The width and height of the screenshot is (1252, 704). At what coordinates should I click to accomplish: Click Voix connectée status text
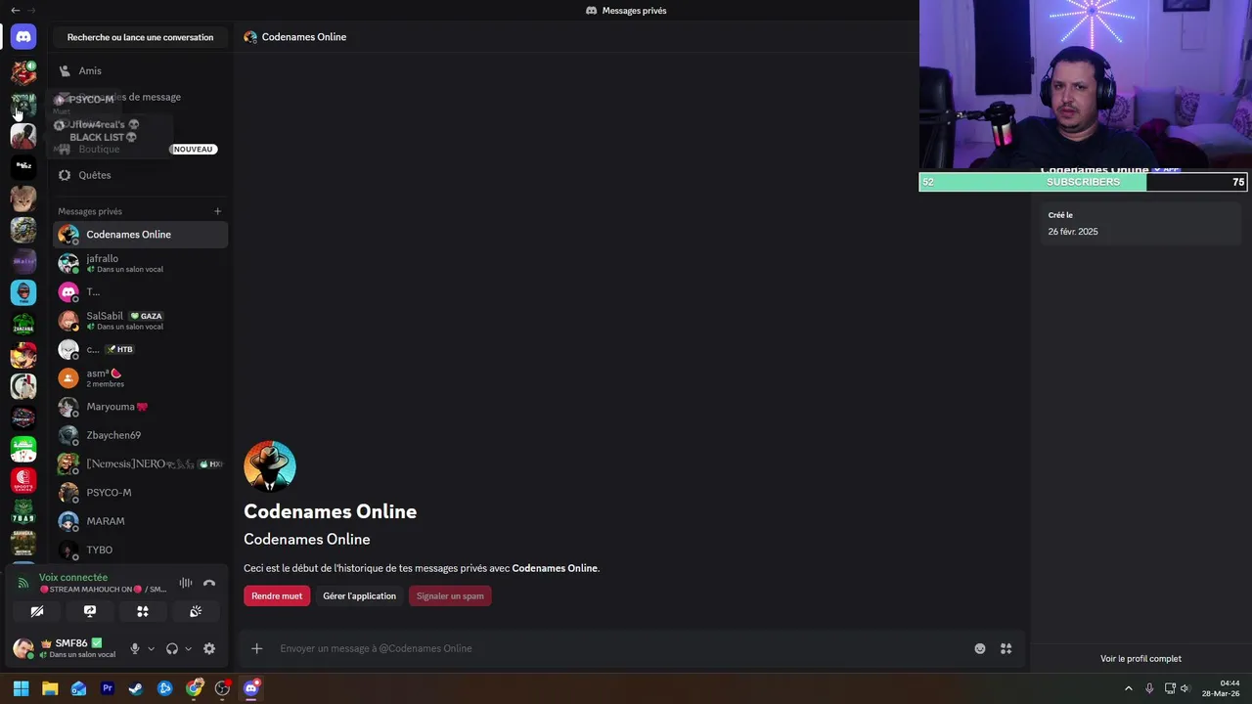tap(73, 577)
